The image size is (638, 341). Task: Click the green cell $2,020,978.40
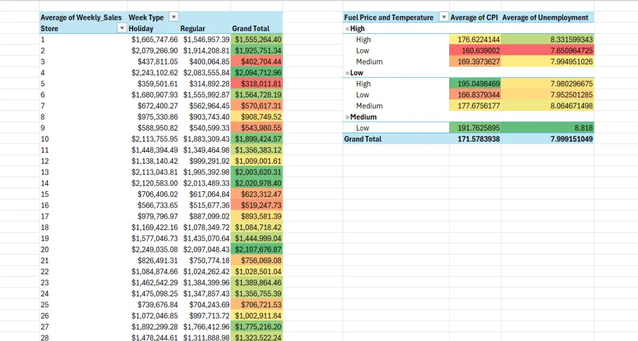coord(257,183)
